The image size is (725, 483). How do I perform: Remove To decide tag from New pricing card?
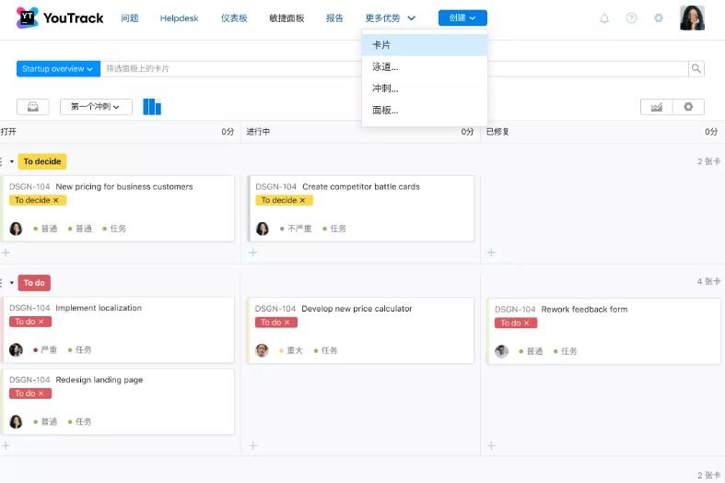click(55, 200)
